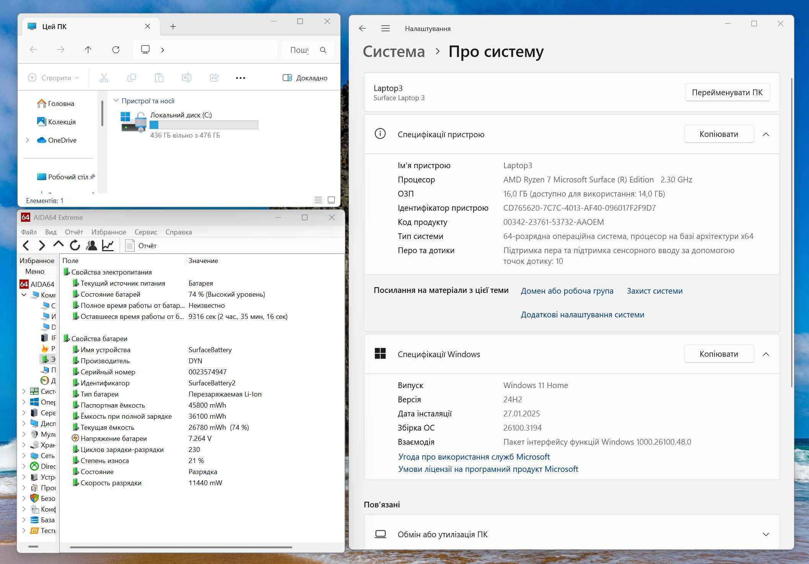Add a new tab in File Explorer
The height and width of the screenshot is (564, 809).
coord(173,26)
